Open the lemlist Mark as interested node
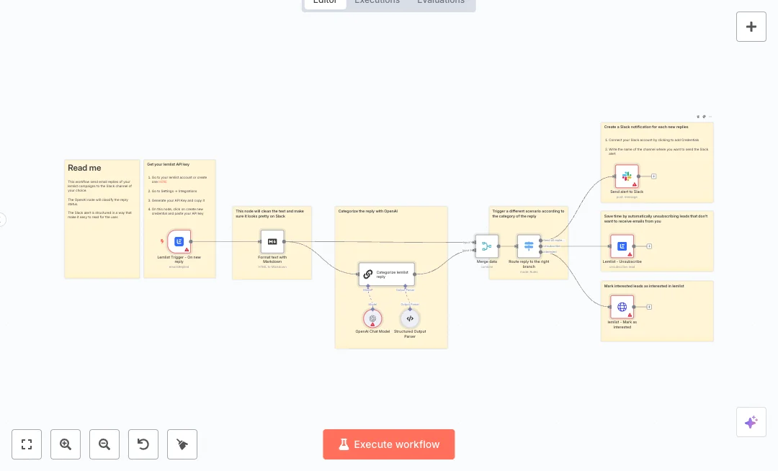Viewport: 778px width, 471px height. point(622,307)
